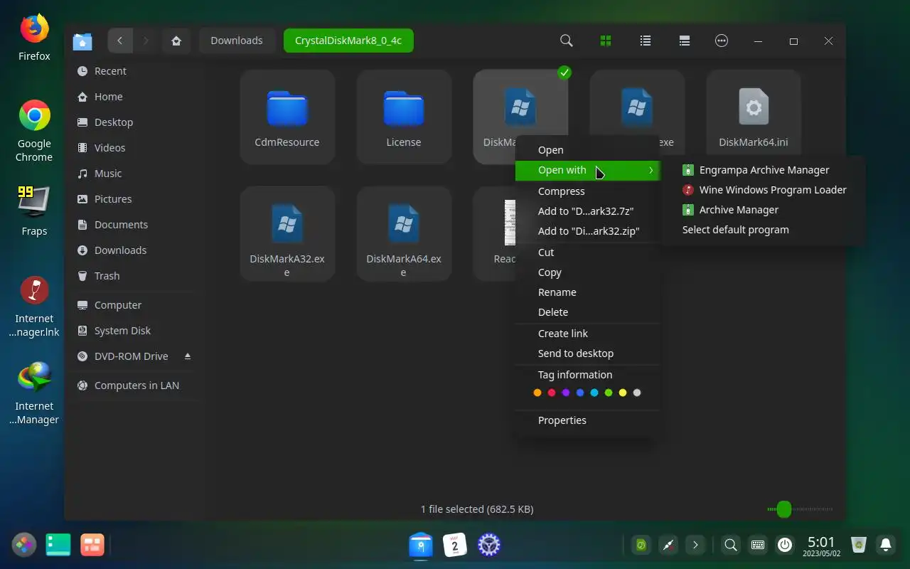The height and width of the screenshot is (569, 910).
Task: Click the multitasking view dock icon
Action: pos(58,545)
